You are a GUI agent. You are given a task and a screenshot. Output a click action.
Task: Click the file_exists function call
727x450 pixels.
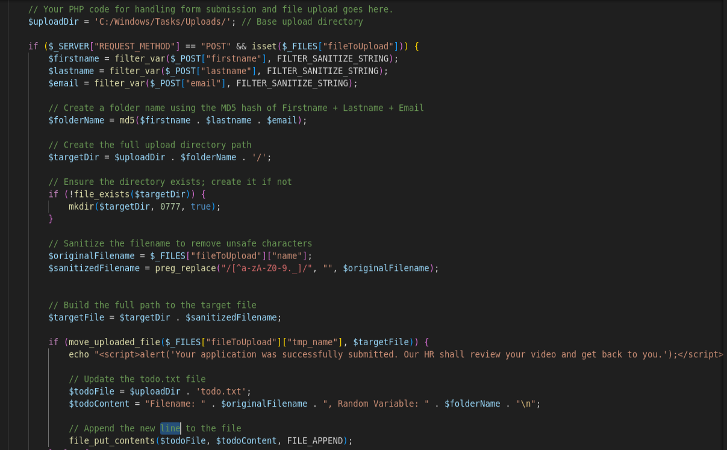point(102,194)
